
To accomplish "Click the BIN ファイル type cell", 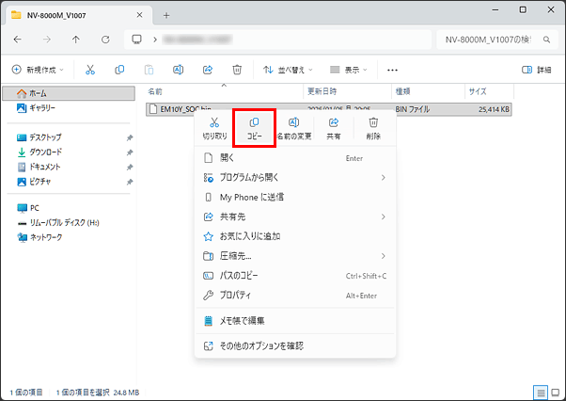I will coord(412,109).
